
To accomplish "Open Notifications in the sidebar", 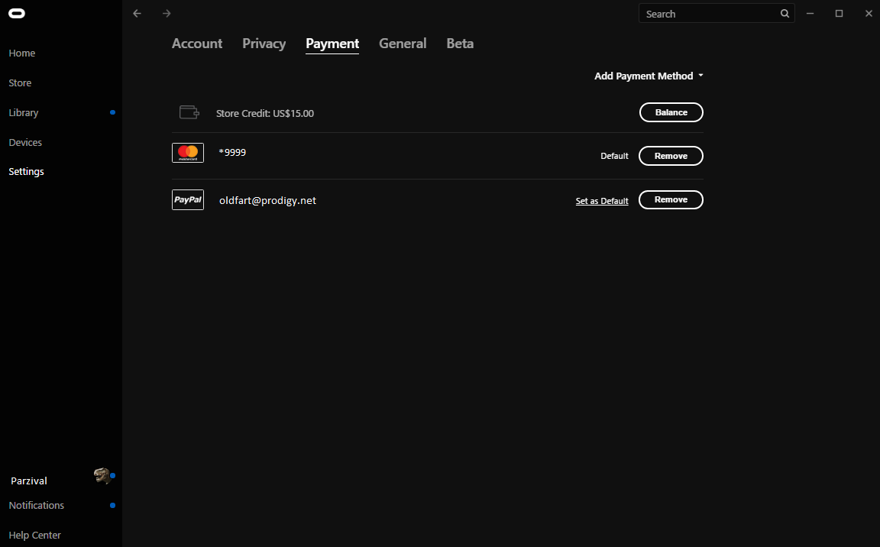I will point(37,505).
